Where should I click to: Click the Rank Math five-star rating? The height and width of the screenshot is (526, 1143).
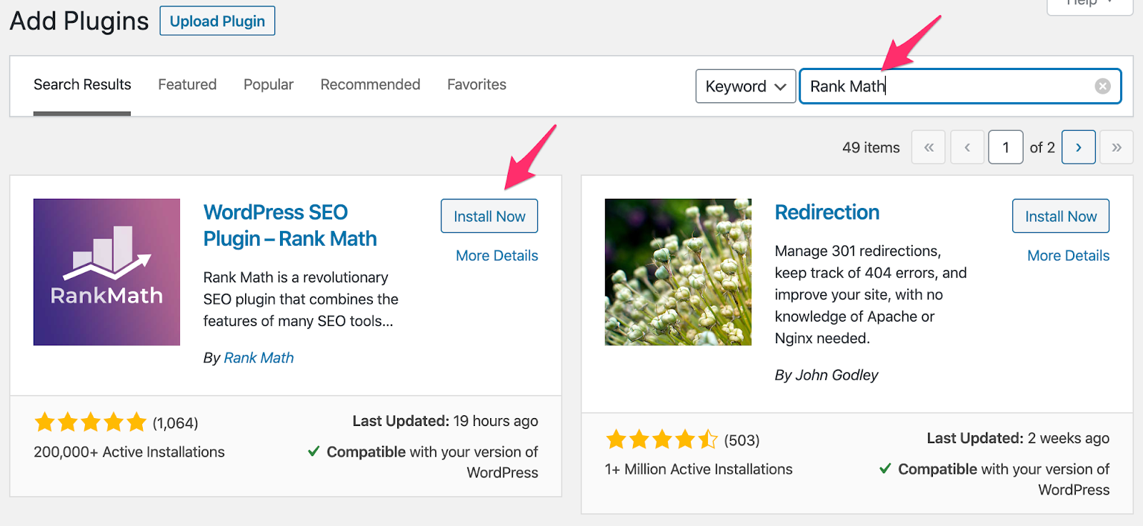[90, 422]
